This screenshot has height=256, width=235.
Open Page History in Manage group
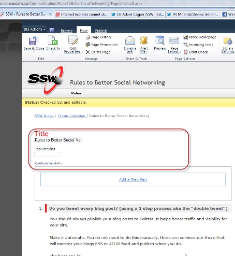[x=99, y=37]
